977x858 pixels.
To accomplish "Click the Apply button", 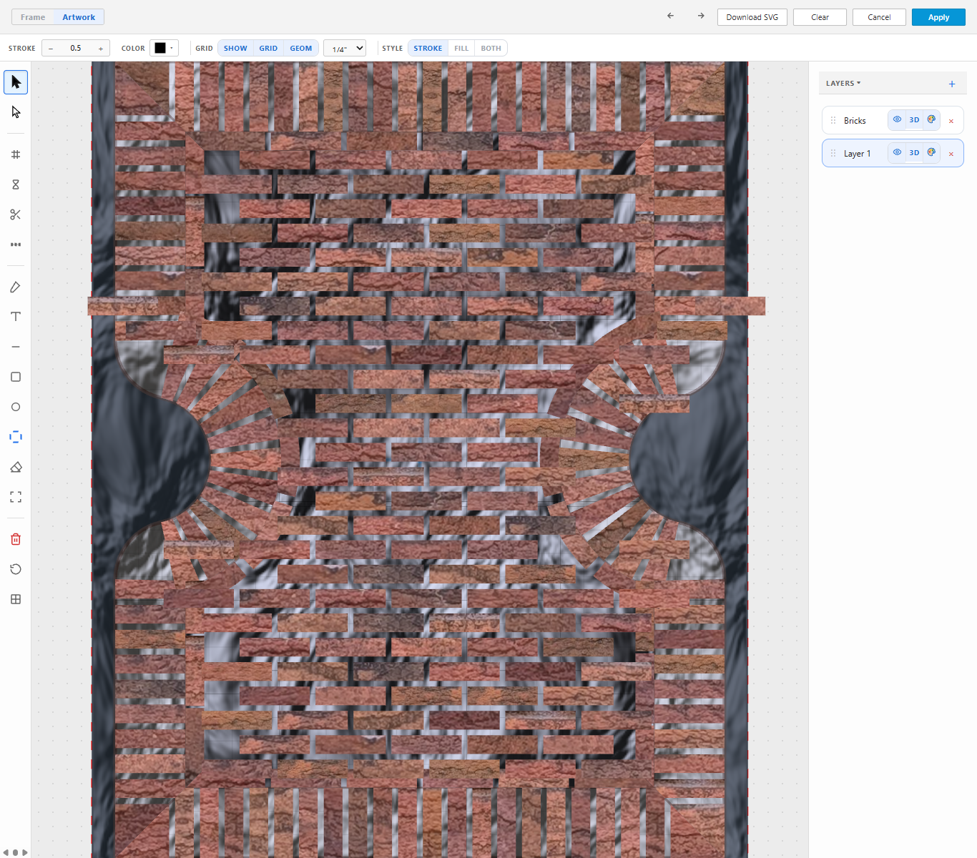I will click(x=938, y=17).
